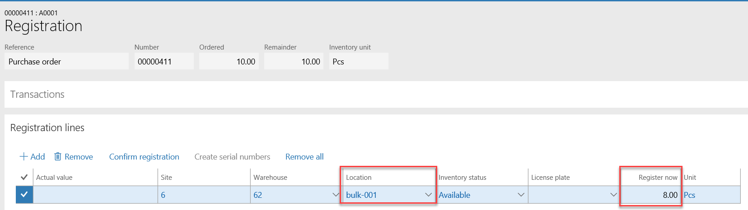Viewport: 748px width, 210px height.
Task: Click the Inventory status column header
Action: coord(463,177)
